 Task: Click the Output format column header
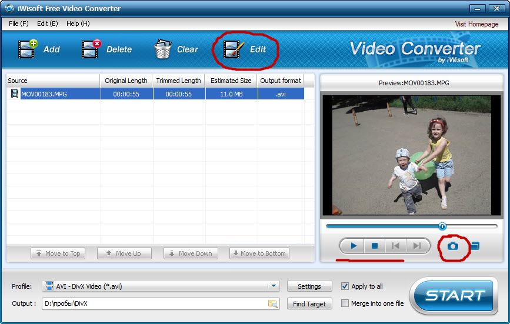(281, 81)
